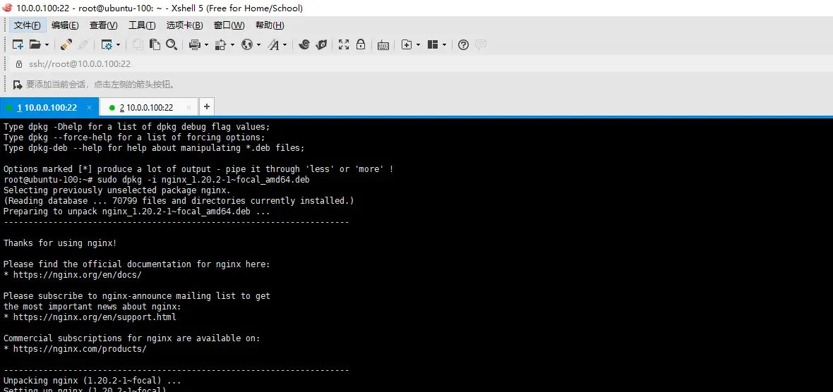Click the padlock icon in address bar
This screenshot has width=833, height=392.
[19, 63]
